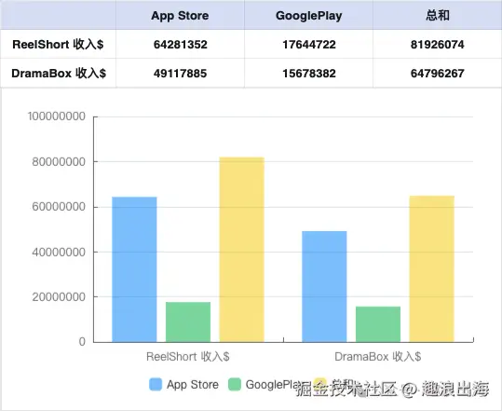
Task: Click the DramaBox 收入$ x-axis label
Action: (378, 357)
